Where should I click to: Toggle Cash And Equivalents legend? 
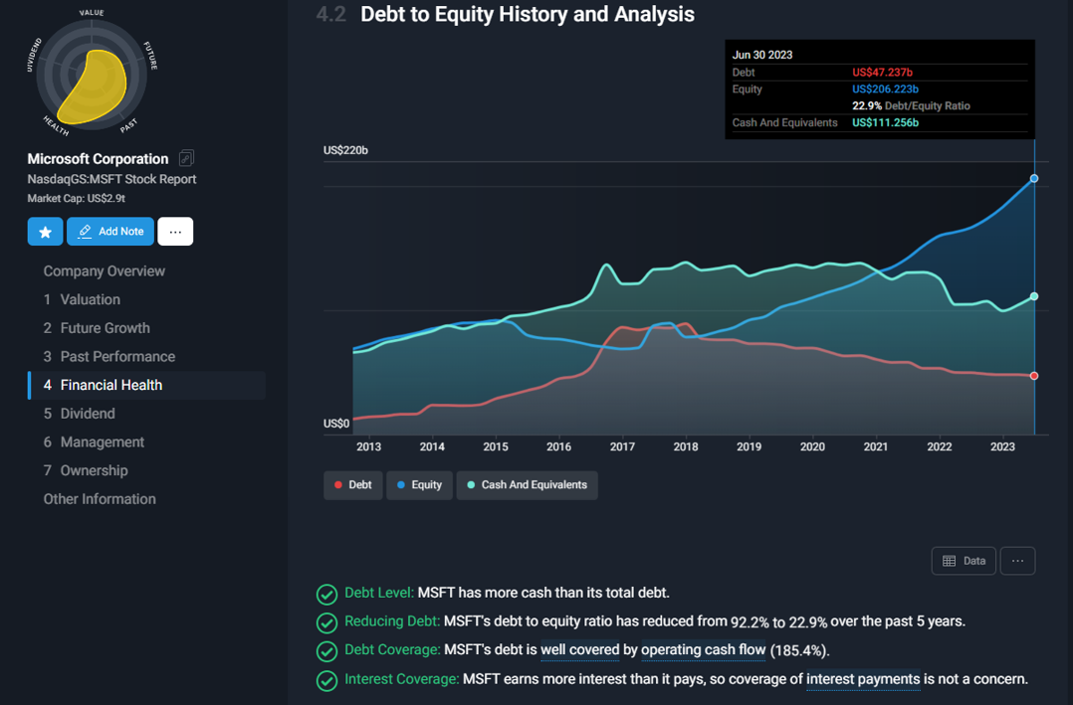527,485
